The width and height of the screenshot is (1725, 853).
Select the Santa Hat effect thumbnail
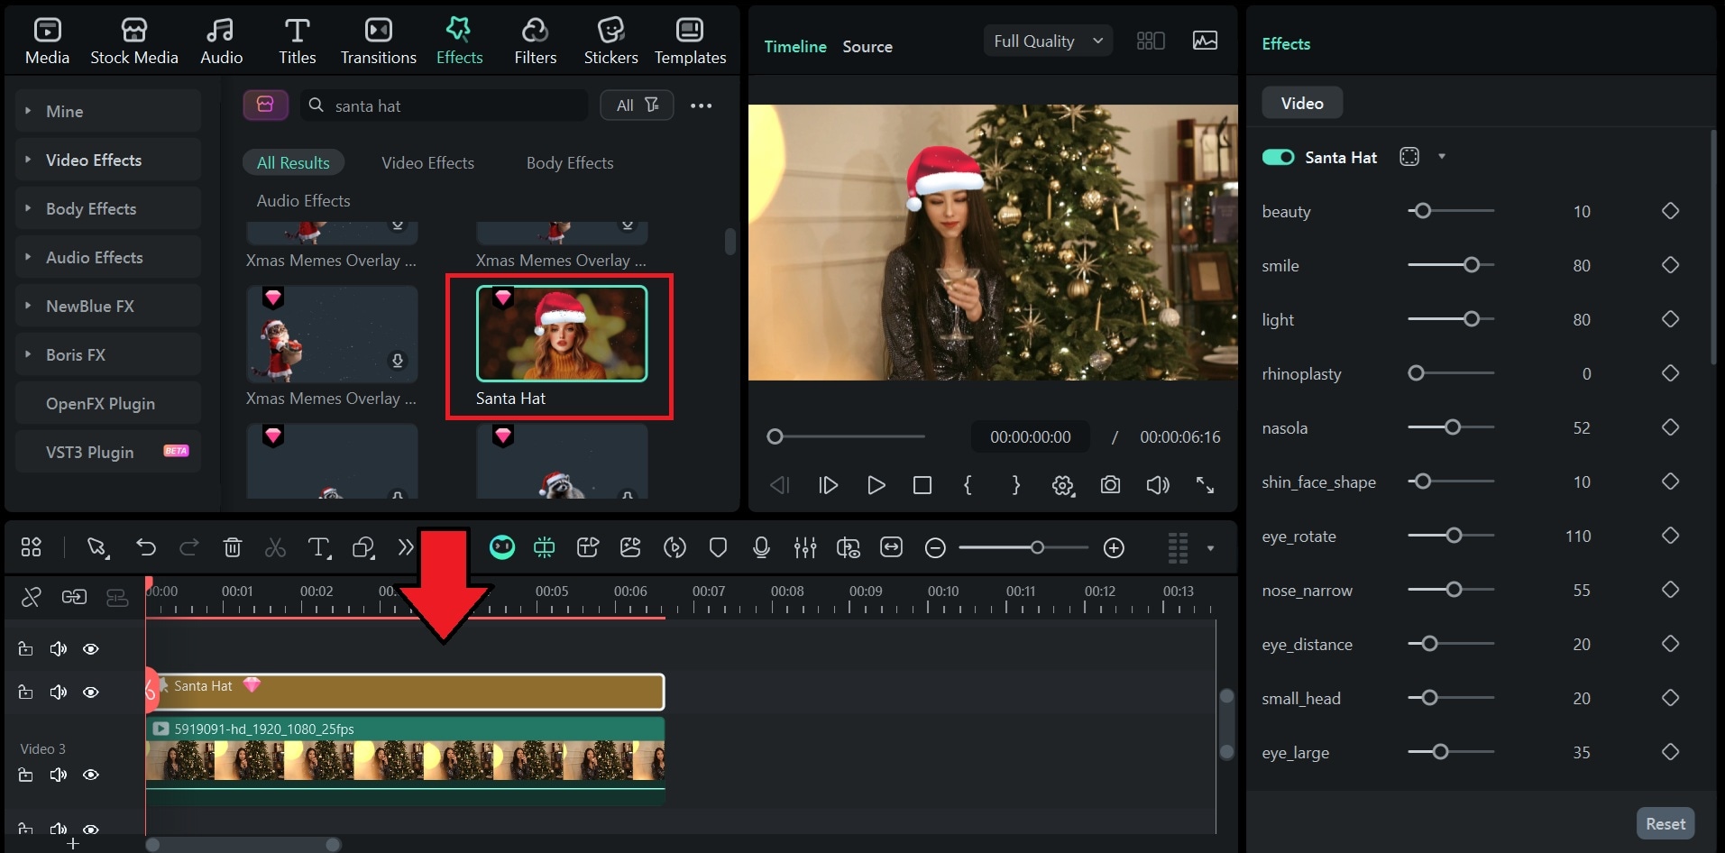point(559,333)
